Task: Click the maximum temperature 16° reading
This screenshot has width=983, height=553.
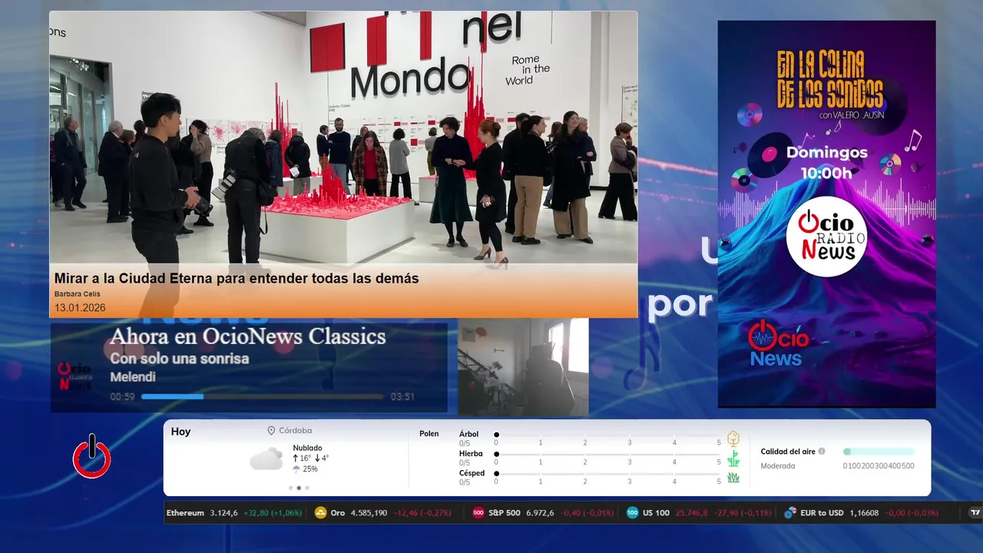Action: [x=301, y=458]
